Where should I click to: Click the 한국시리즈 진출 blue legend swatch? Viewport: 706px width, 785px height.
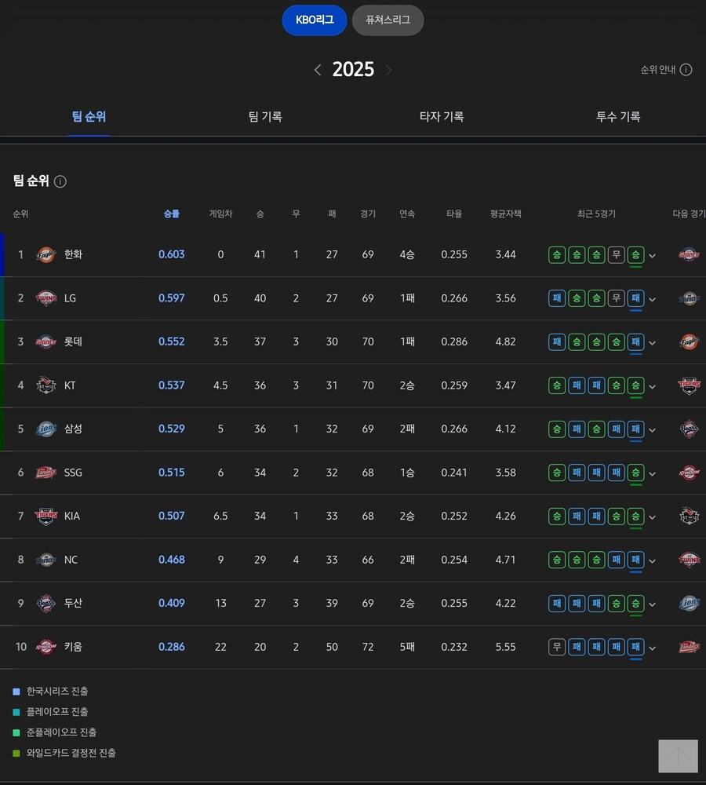pyautogui.click(x=16, y=692)
